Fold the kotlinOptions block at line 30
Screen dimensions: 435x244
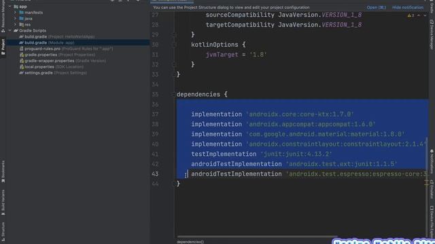174,45
